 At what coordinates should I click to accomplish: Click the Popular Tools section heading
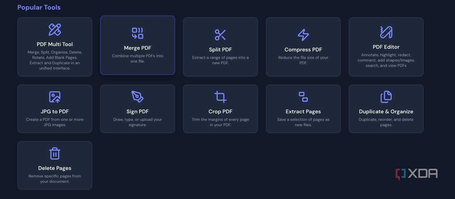(x=39, y=7)
